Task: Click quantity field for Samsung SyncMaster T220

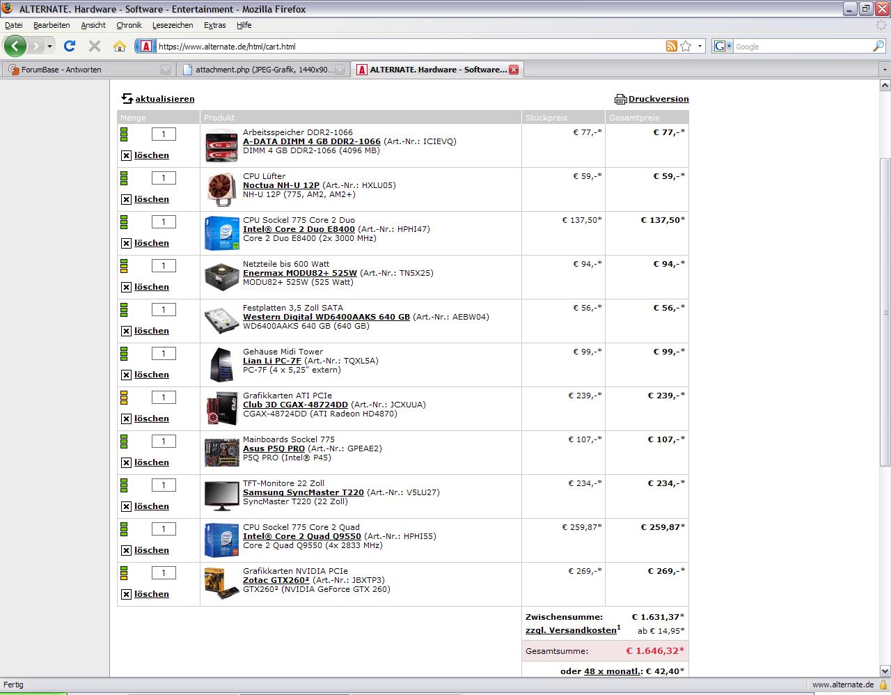Action: click(x=164, y=485)
